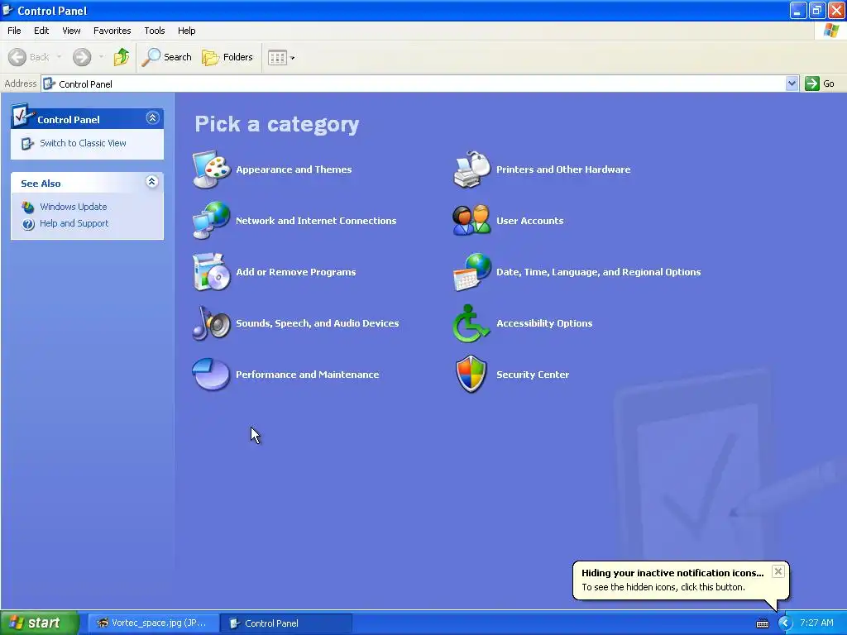Open Sounds, Speech, and Audio Devices icon
This screenshot has height=635, width=847.
211,323
